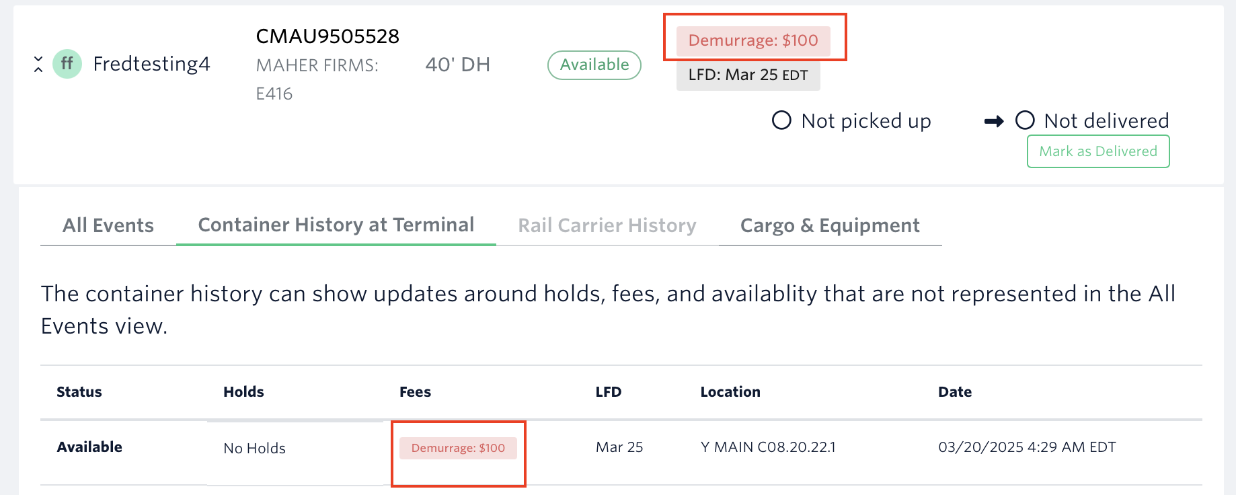
Task: Switch to the All Events tab
Action: click(x=108, y=225)
